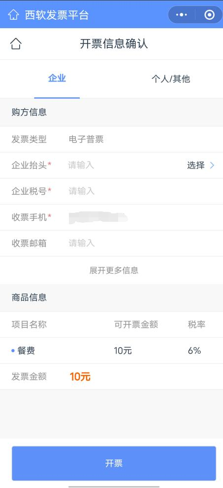The height and width of the screenshot is (488, 223).
Task: Tap the 餐费 item row
Action: pos(111,351)
